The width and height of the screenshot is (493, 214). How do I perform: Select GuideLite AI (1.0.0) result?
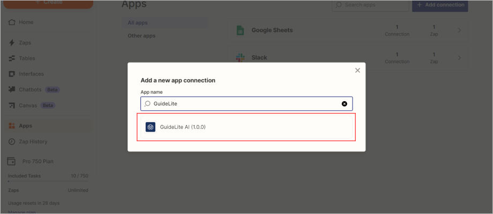click(x=246, y=127)
